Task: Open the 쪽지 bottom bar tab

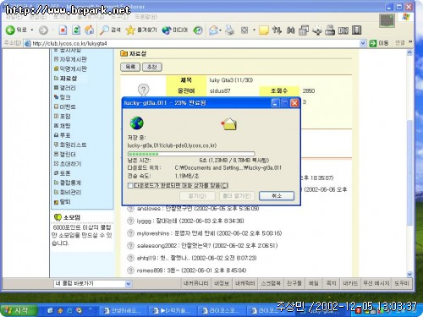Action: 331,283
